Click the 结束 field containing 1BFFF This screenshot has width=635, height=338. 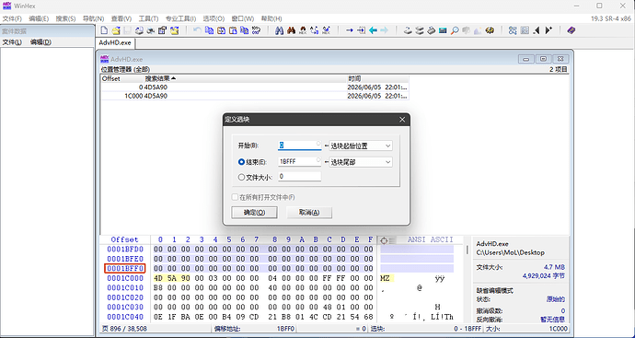pos(300,161)
